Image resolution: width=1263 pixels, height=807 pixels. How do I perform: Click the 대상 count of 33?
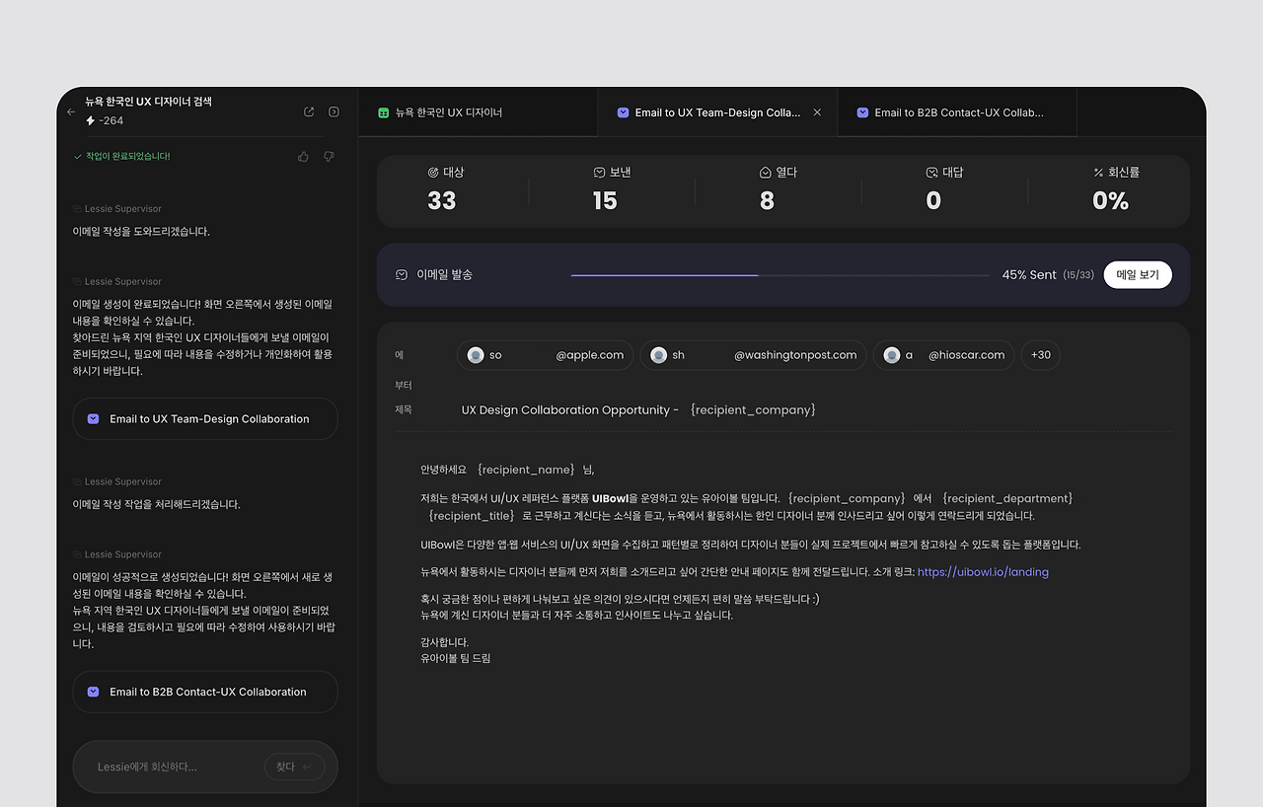tap(442, 201)
